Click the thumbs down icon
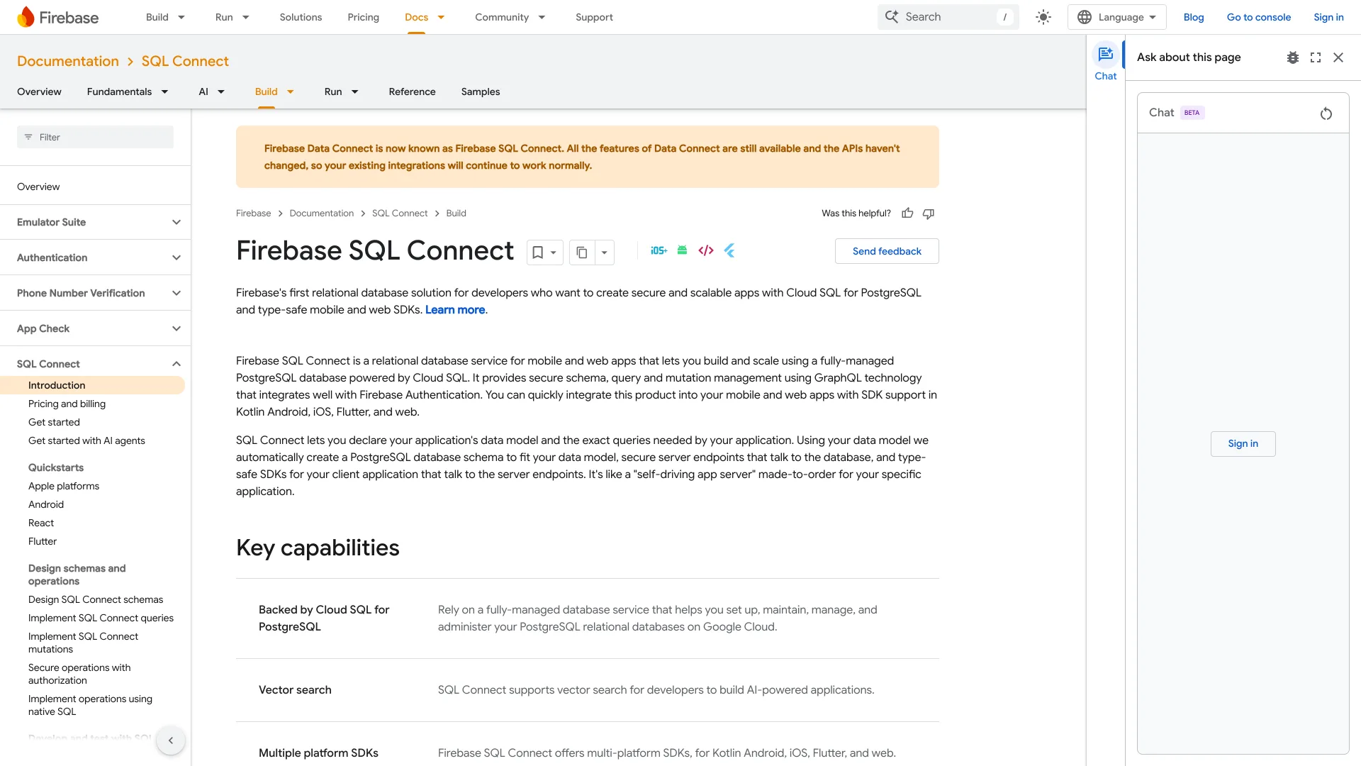 click(929, 213)
